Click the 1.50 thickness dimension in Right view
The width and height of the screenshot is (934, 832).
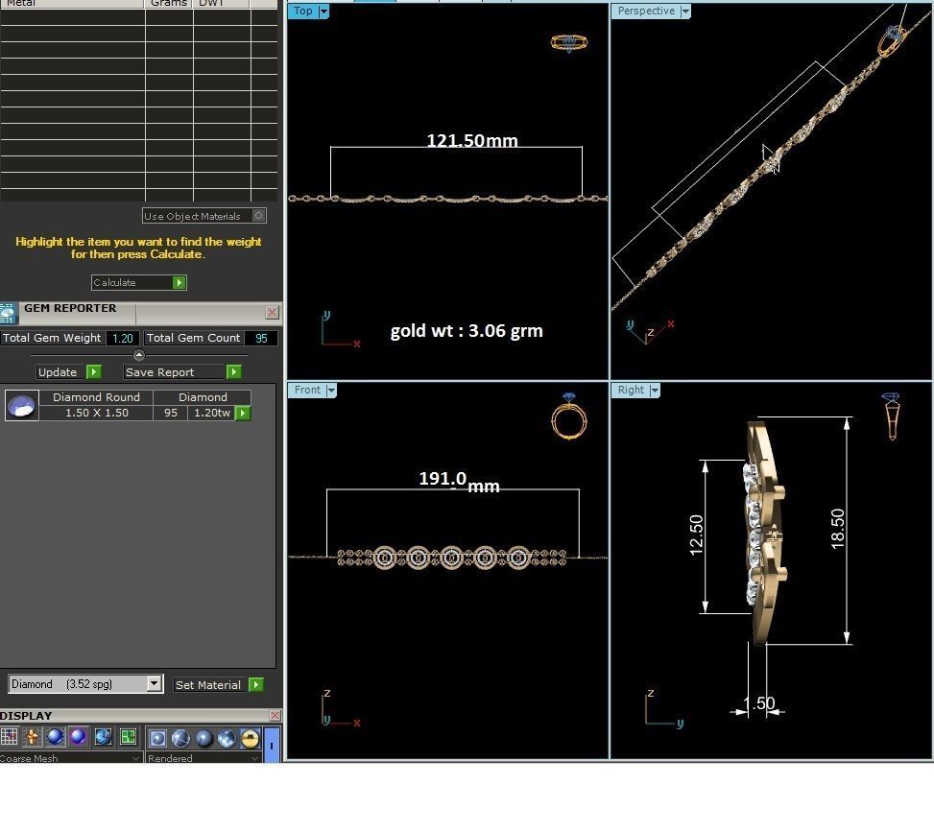point(759,703)
